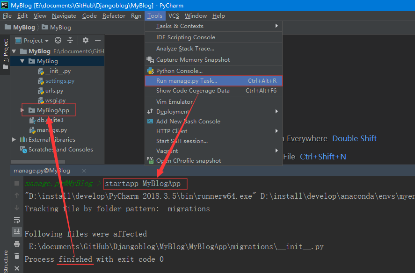Screen dimensions: 415x273
Task: Toggle the 1: Project side tab
Action: [5, 54]
